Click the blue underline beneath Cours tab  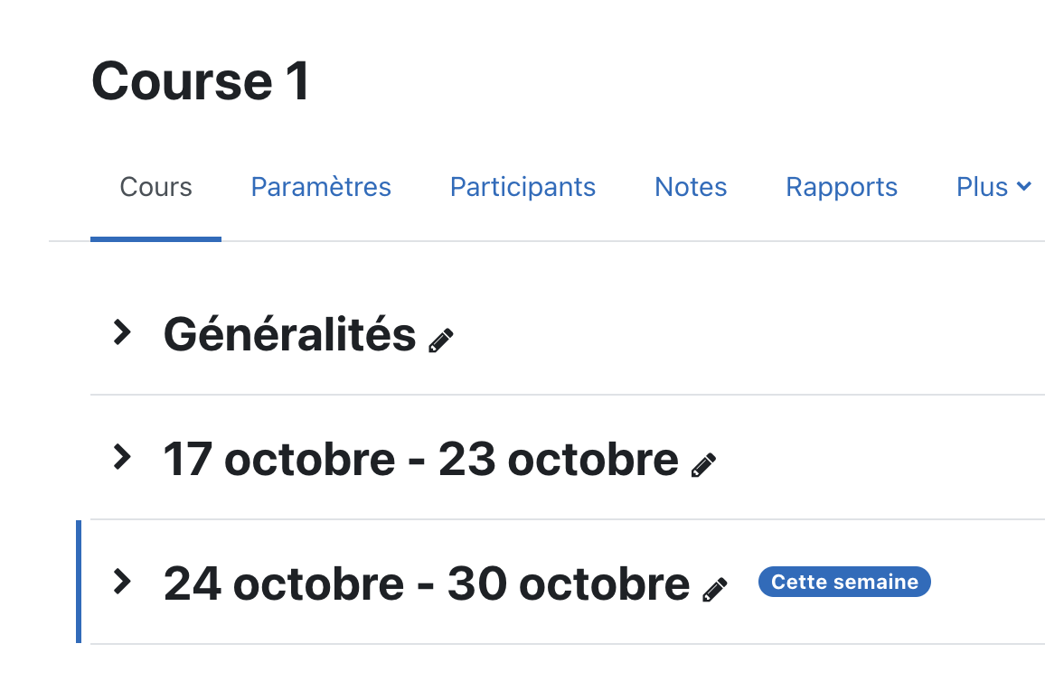[156, 239]
